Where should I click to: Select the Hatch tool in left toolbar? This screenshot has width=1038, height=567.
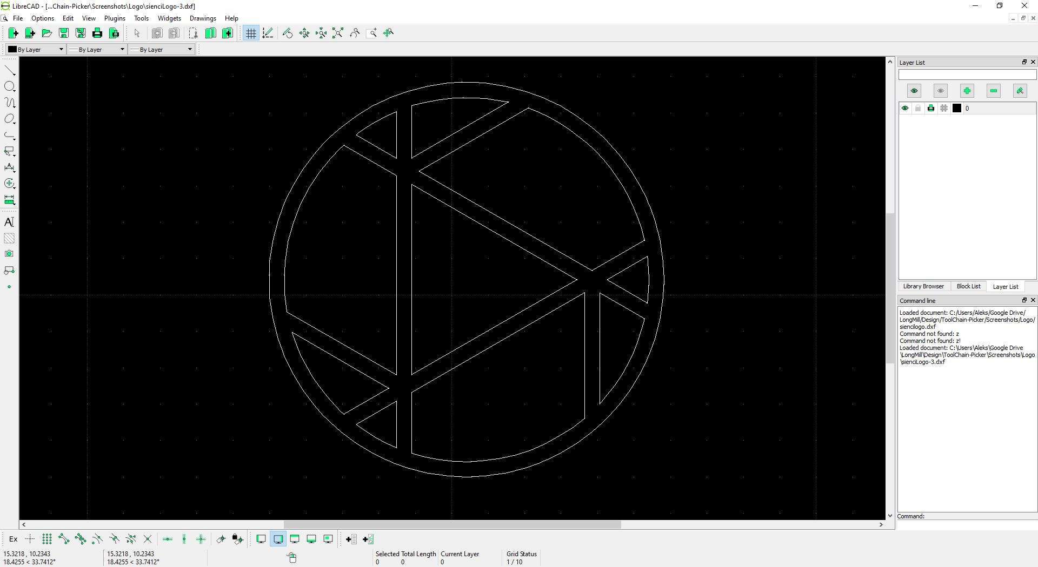coord(10,238)
